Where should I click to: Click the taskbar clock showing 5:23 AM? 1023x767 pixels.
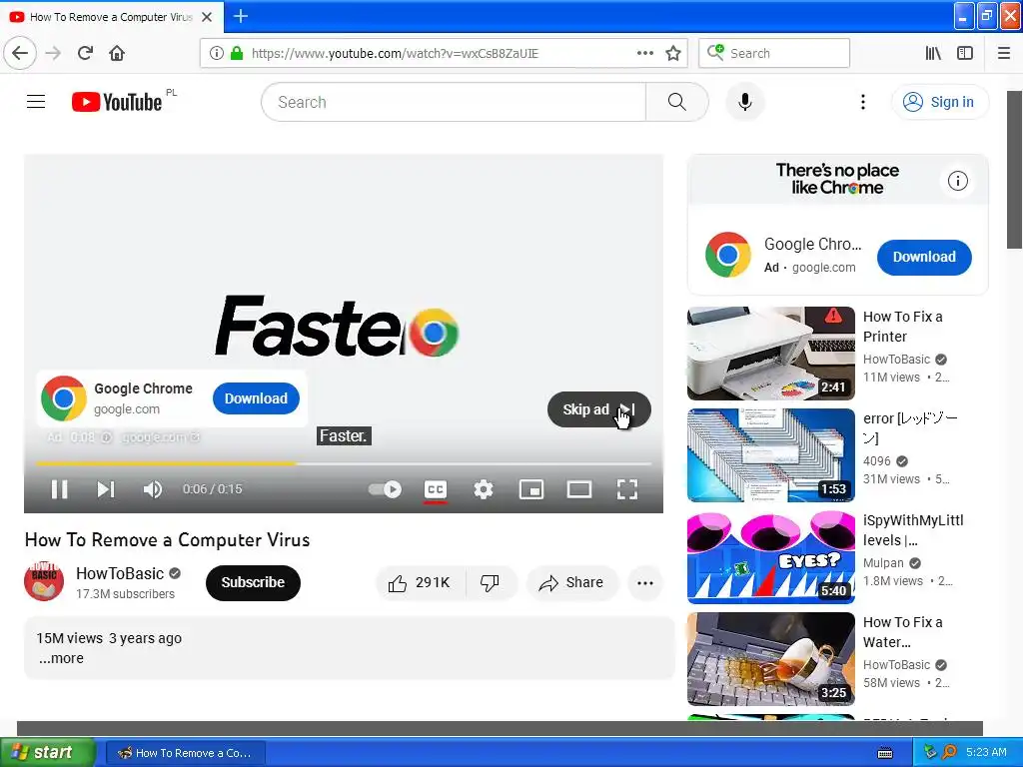click(x=986, y=752)
